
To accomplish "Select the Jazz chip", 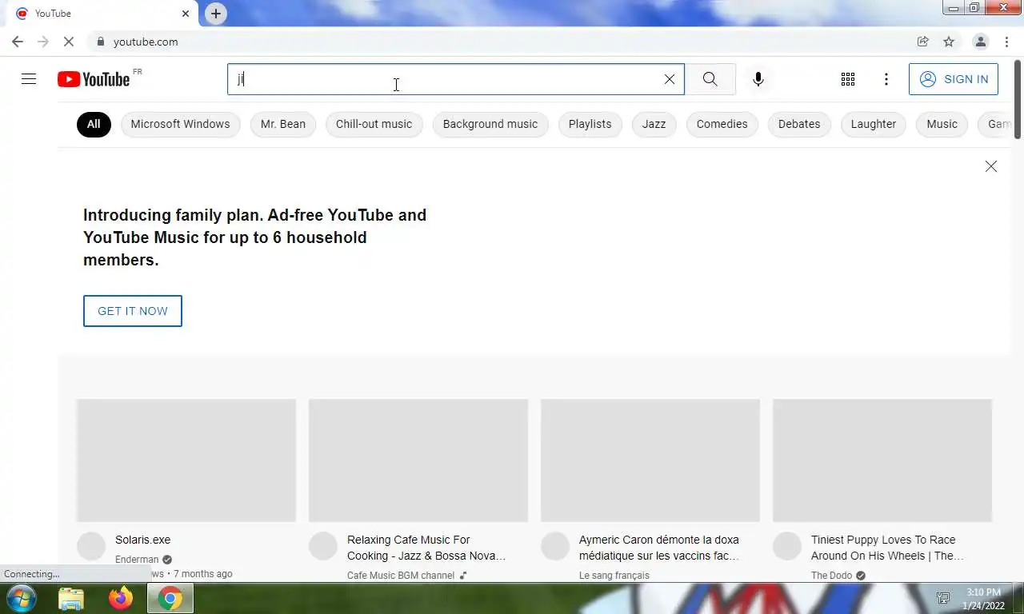I will tap(654, 124).
